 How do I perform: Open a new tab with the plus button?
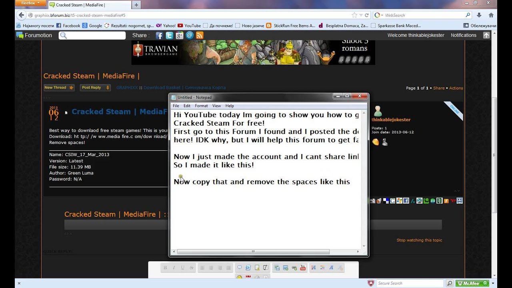click(x=136, y=5)
